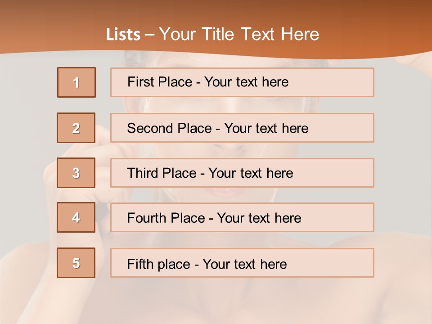Image resolution: width=432 pixels, height=324 pixels.
Task: Click the Second Place text bar
Action: 242,128
